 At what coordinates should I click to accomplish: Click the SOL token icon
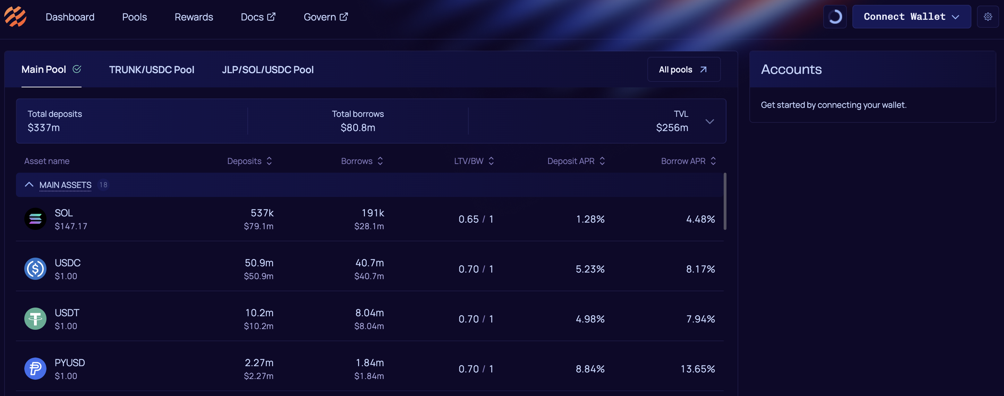pyautogui.click(x=35, y=219)
